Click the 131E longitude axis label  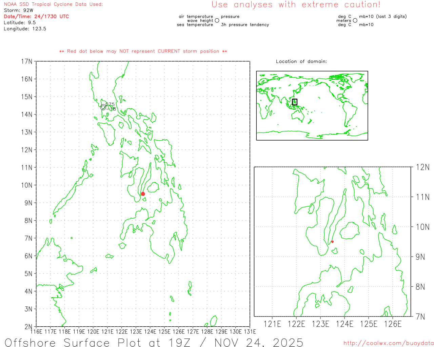pos(250,331)
